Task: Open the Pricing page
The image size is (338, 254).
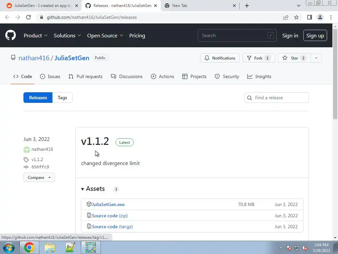Action: tap(137, 36)
